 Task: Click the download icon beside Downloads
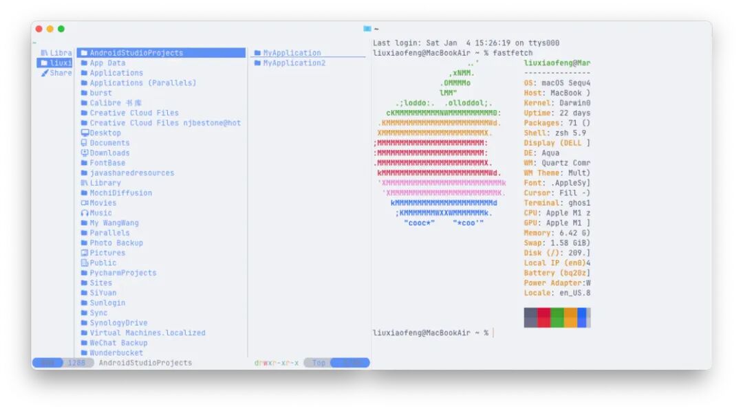(85, 153)
